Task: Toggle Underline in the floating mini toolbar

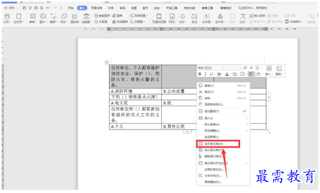Action: (211, 74)
